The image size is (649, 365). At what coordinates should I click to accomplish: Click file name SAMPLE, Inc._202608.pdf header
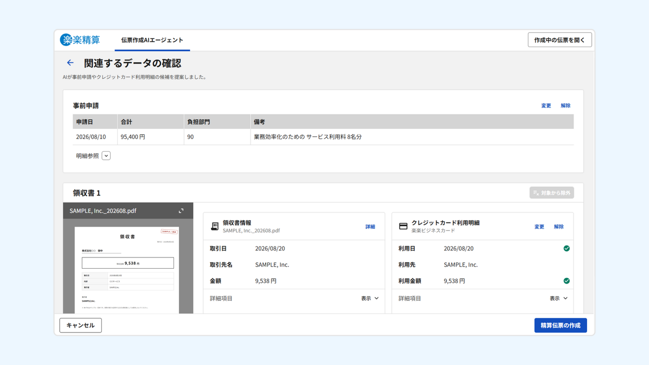click(x=103, y=211)
